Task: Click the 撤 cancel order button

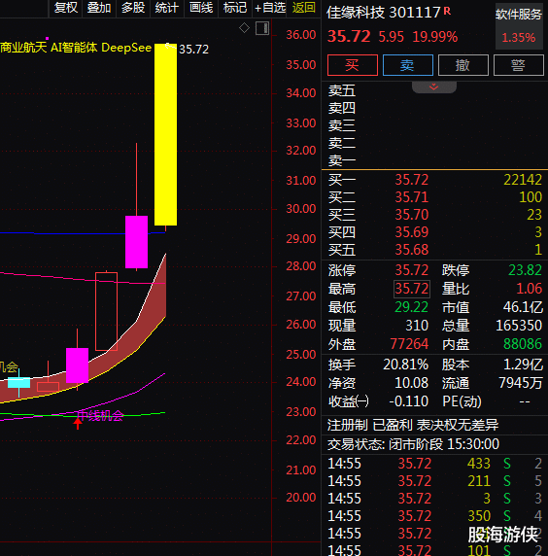Action: 462,65
